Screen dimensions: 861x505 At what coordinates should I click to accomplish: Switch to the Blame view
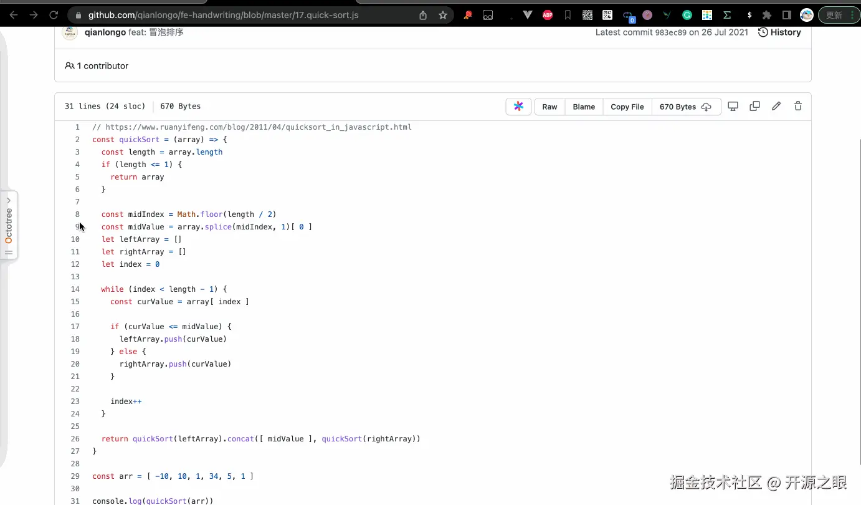[584, 106]
